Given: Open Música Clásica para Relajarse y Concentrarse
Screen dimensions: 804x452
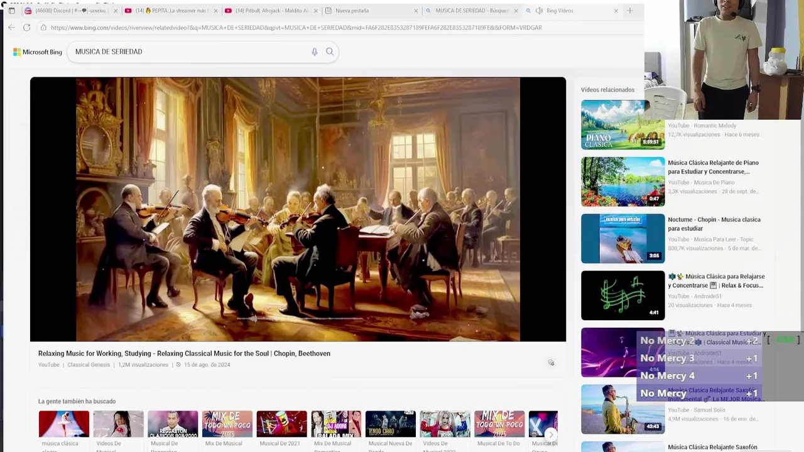Looking at the screenshot, I should coord(716,281).
